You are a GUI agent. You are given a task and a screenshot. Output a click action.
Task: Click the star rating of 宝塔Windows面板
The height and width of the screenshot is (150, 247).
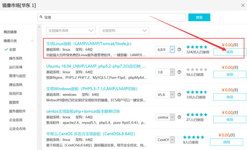[x=197, y=92]
